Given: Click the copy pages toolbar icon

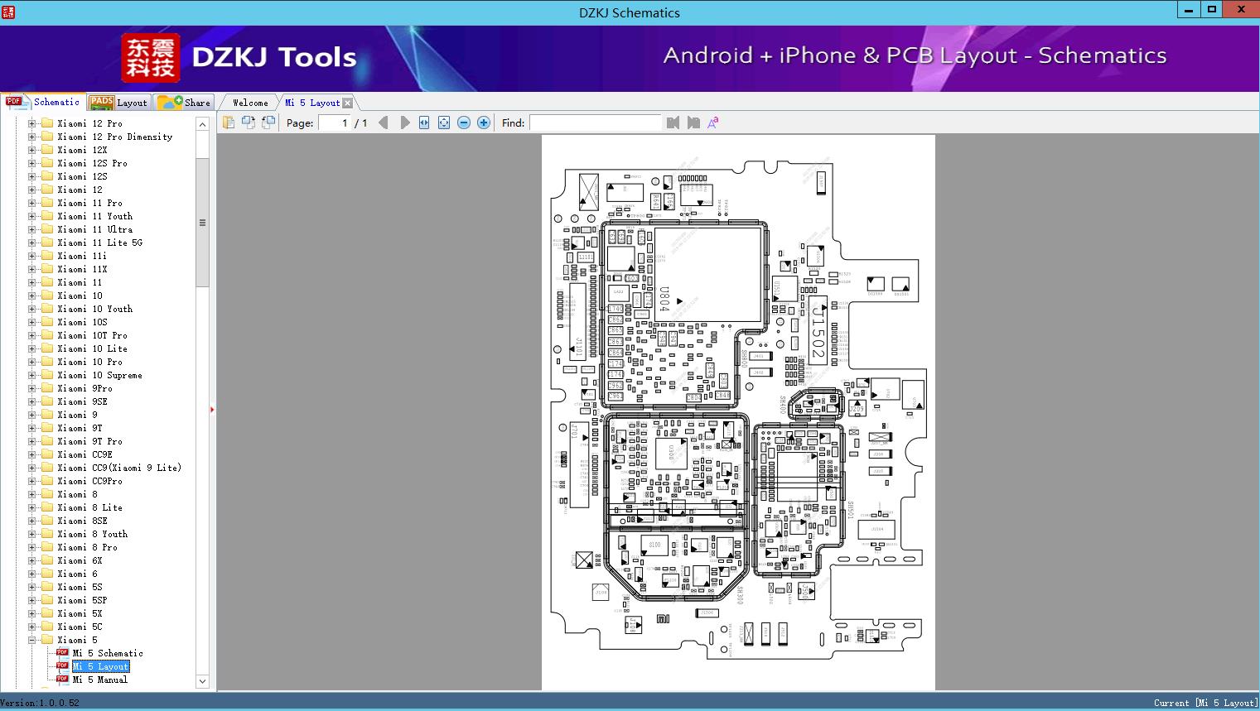Looking at the screenshot, I should [228, 123].
